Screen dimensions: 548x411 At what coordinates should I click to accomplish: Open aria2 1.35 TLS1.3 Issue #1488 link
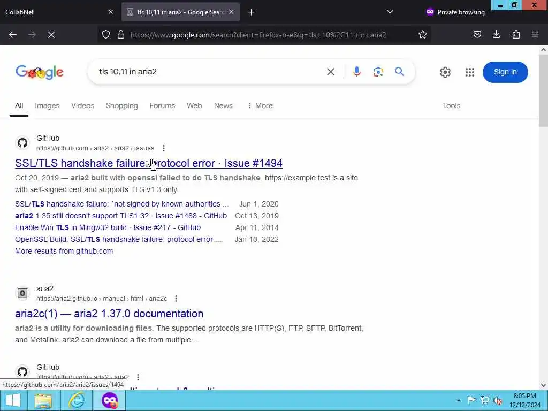click(x=121, y=216)
